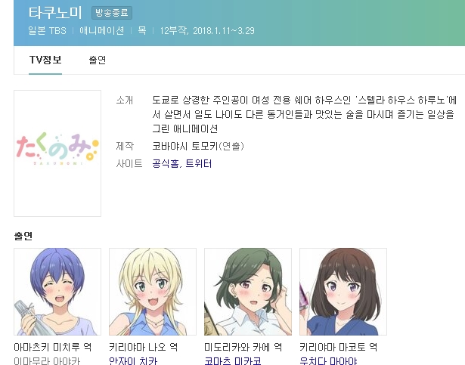Open voice actor 코마츠 미카코 link
Image resolution: width=465 pixels, height=365 pixels.
[x=233, y=360]
